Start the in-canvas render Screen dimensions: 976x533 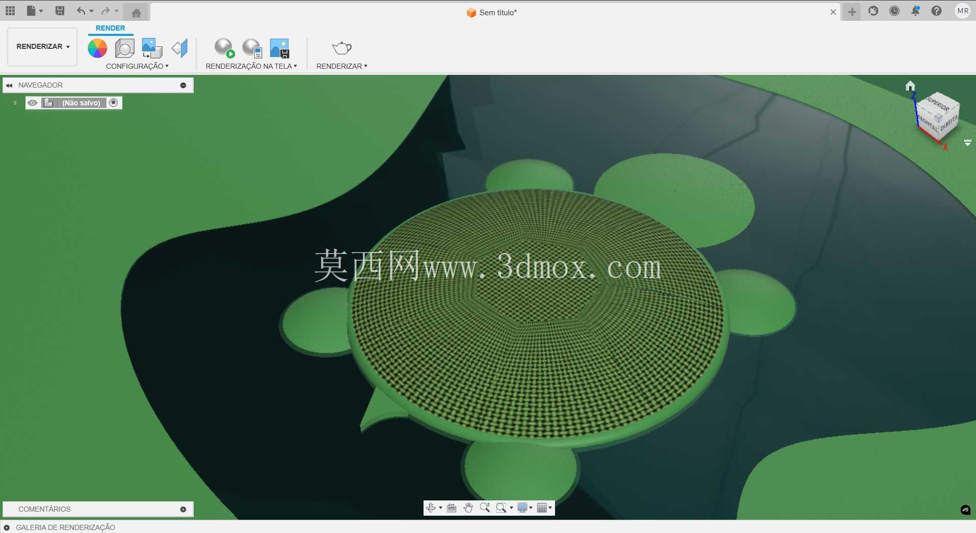pos(224,48)
